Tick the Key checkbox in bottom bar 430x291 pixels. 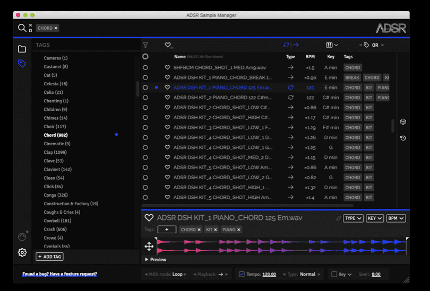pyautogui.click(x=334, y=275)
